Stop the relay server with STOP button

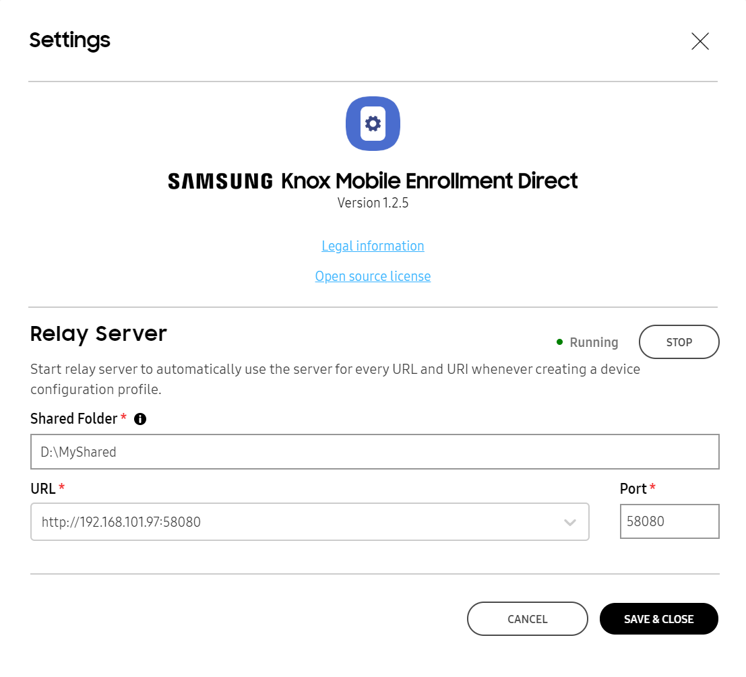click(x=679, y=342)
